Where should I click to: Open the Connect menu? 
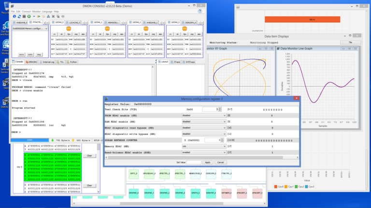pyautogui.click(x=26, y=12)
